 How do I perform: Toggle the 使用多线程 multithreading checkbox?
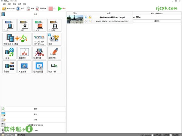pos(16,135)
